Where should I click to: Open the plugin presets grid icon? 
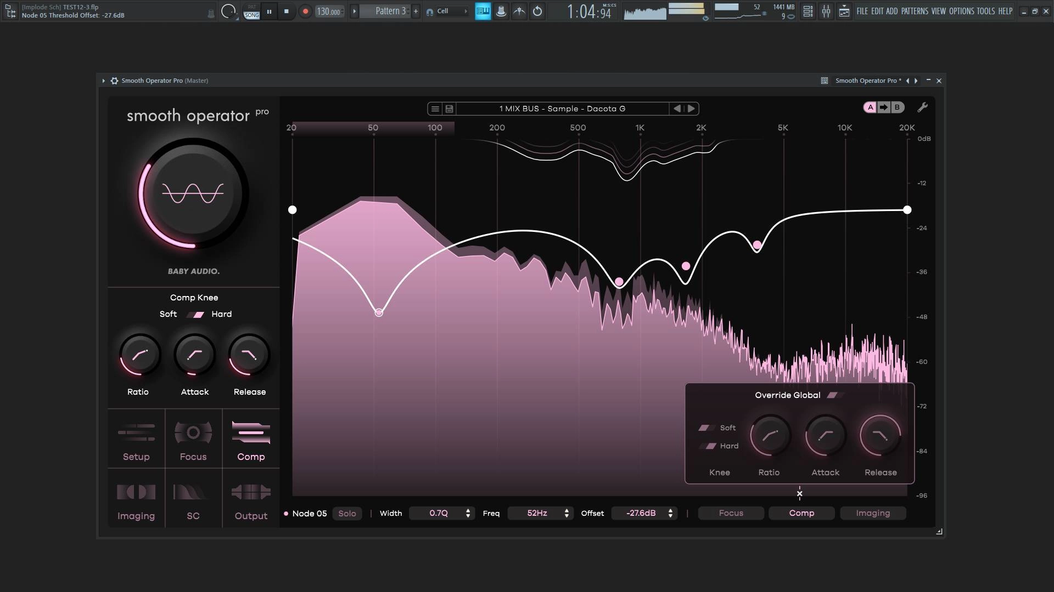[x=824, y=81]
